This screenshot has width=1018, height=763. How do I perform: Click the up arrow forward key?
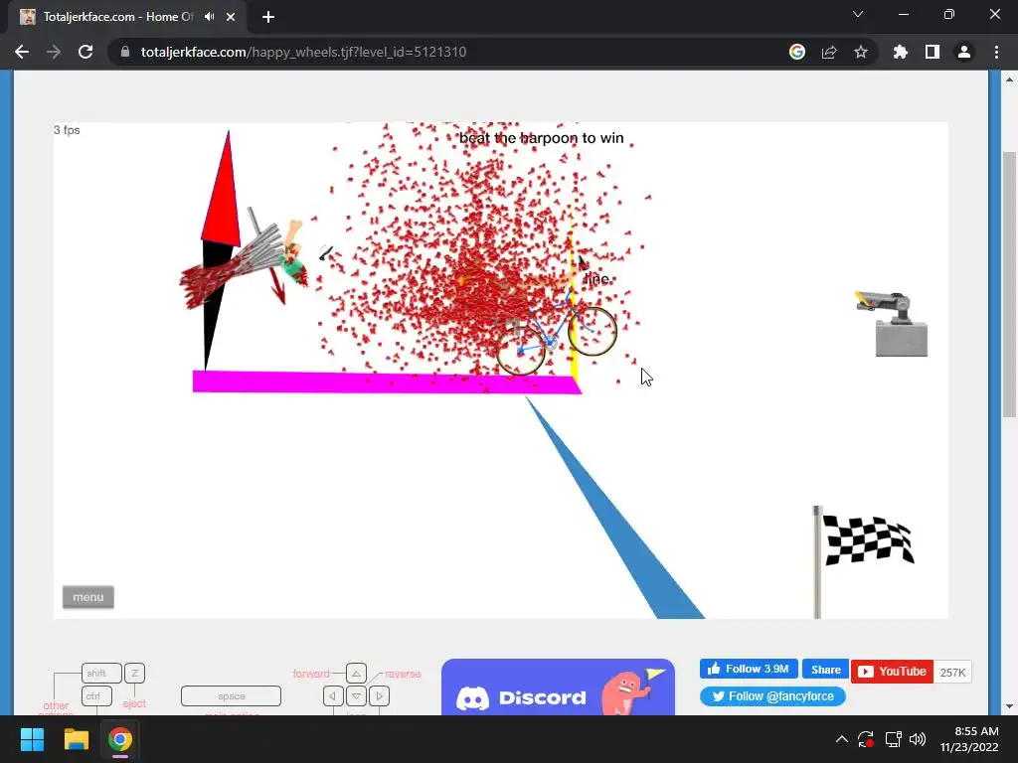[356, 674]
